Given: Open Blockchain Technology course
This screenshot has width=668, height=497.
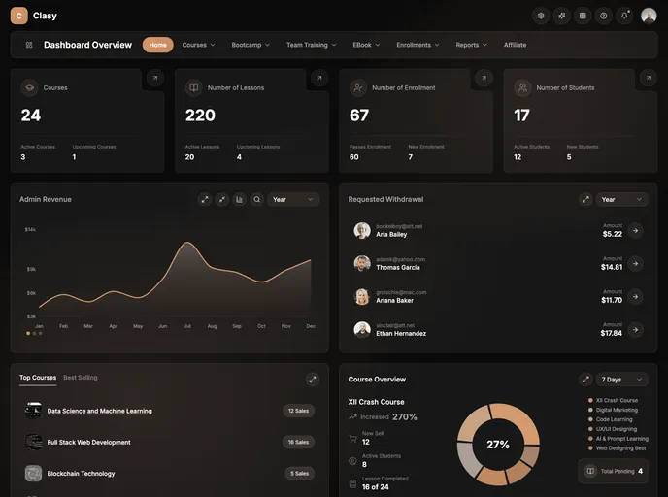Looking at the screenshot, I should (x=81, y=474).
